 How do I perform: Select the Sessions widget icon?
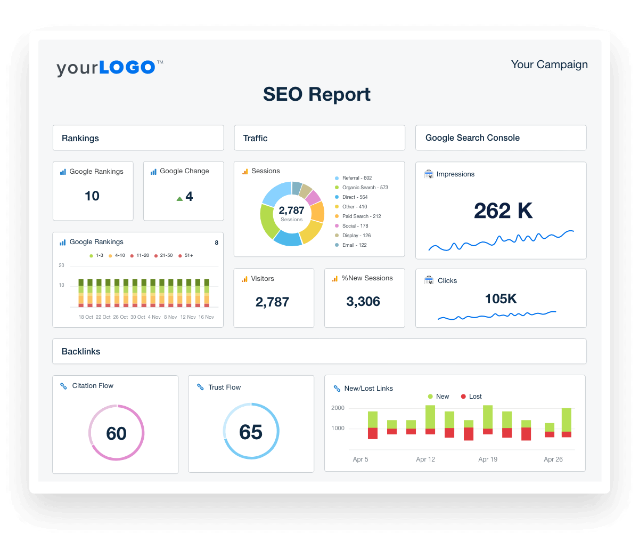click(244, 171)
